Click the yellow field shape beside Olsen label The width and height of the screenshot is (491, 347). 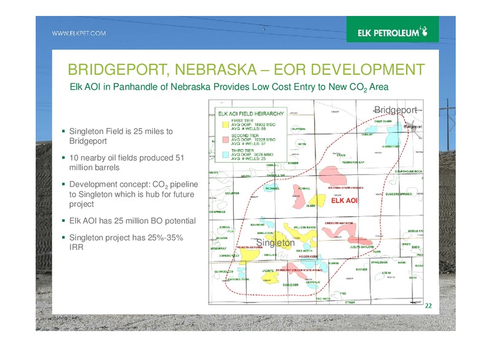[317, 200]
